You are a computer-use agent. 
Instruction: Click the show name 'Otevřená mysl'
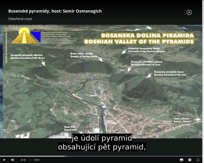pos(20,19)
